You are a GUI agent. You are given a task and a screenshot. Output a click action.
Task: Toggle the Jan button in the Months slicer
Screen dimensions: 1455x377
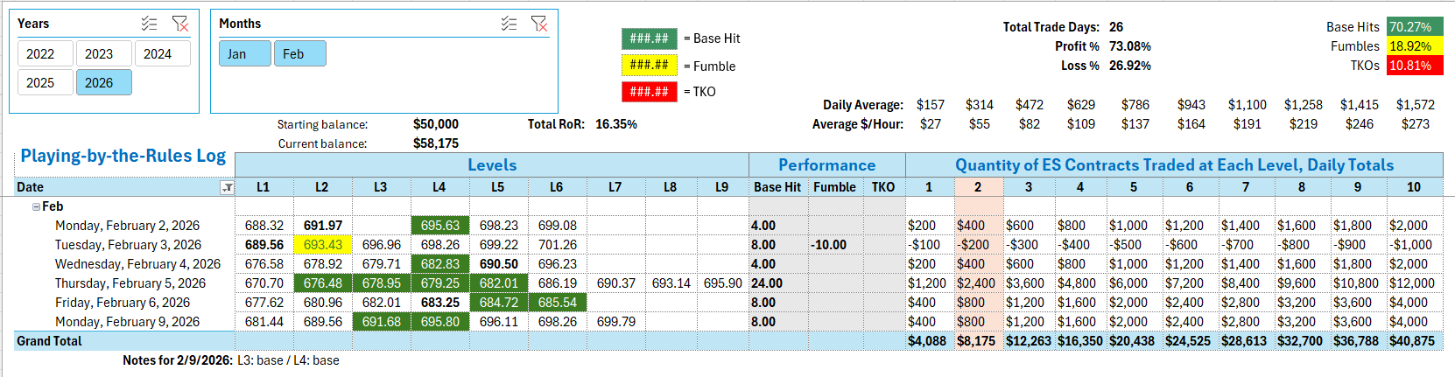[237, 54]
